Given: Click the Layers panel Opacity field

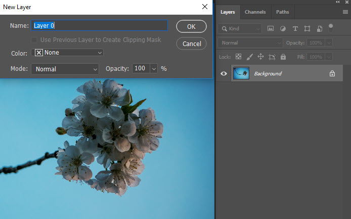Looking at the screenshot, I should point(316,42).
